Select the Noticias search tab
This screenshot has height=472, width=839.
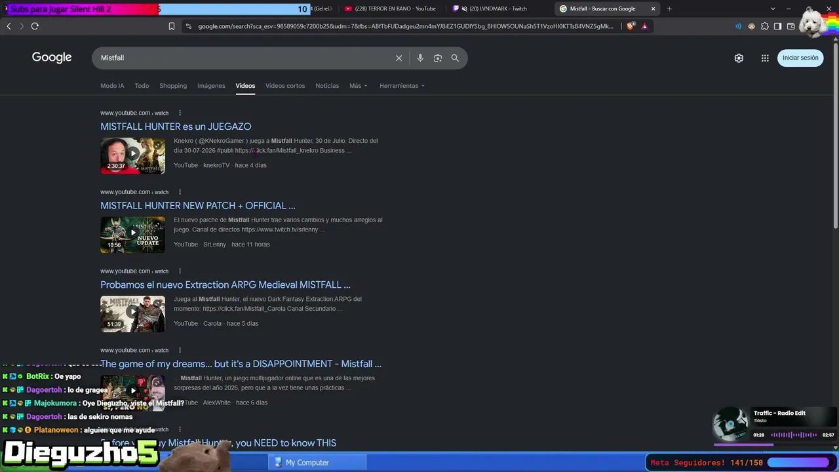tap(327, 86)
